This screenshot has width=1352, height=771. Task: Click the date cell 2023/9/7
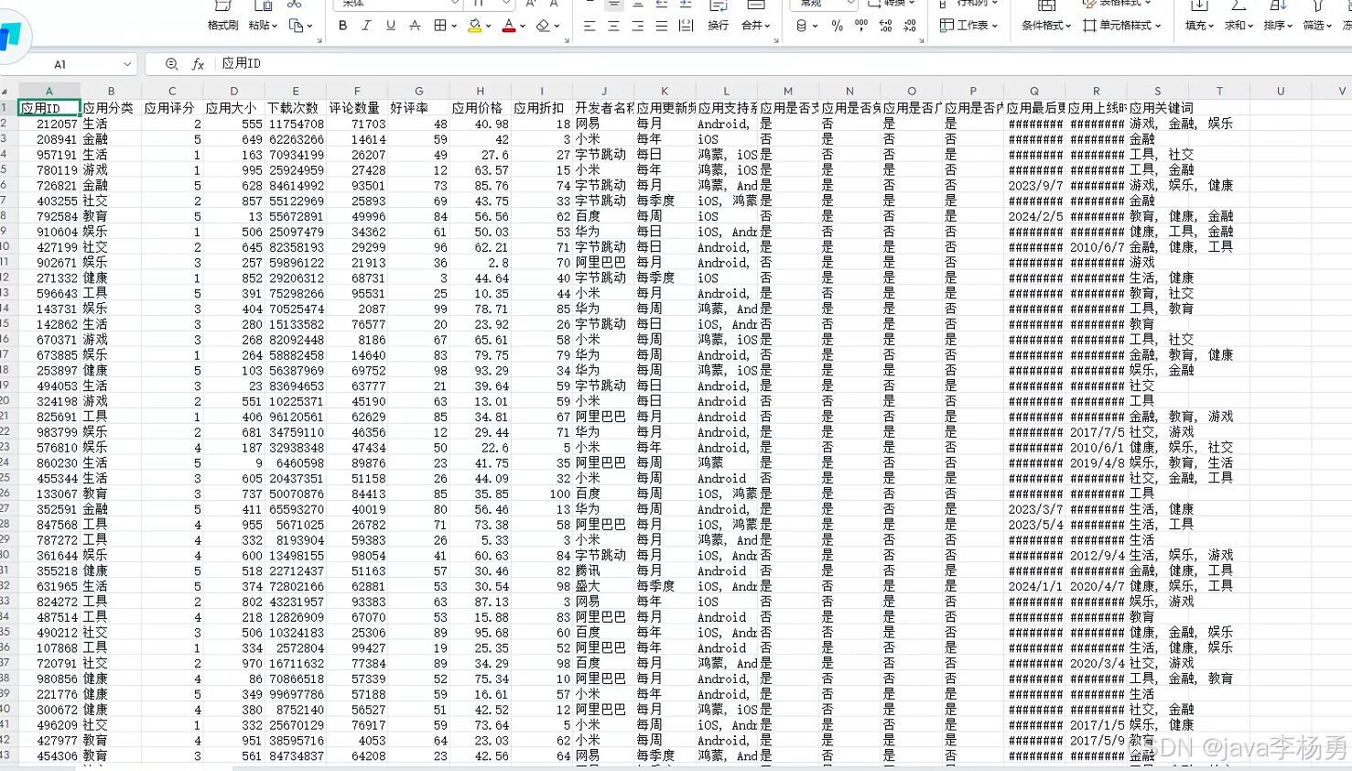tap(1035, 185)
